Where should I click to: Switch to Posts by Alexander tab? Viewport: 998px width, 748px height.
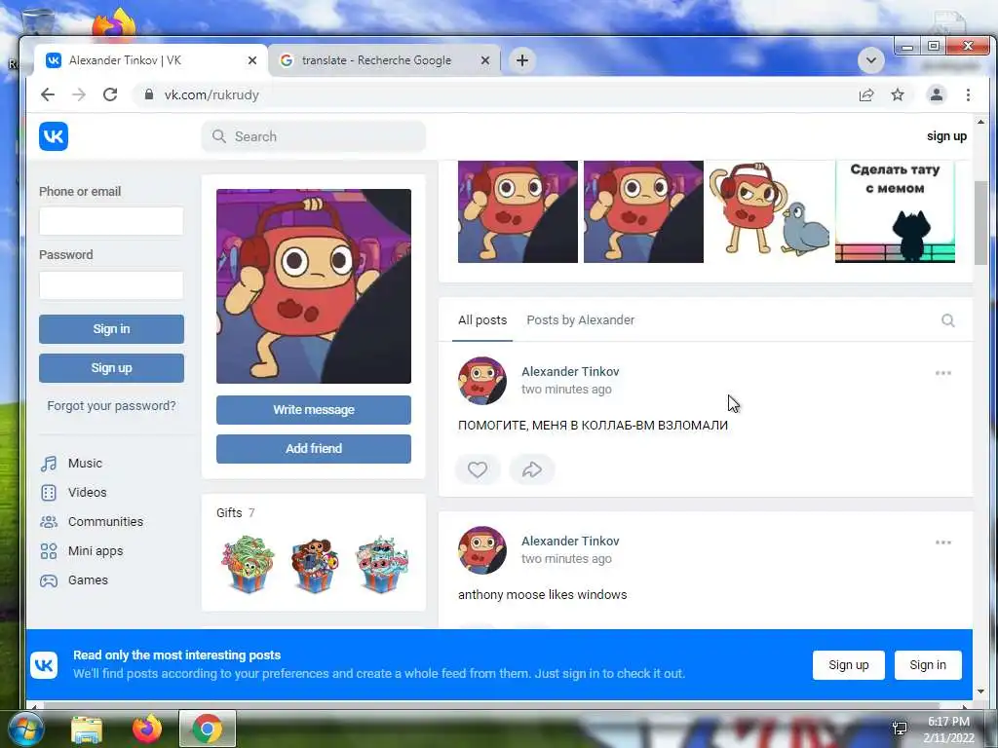point(581,319)
